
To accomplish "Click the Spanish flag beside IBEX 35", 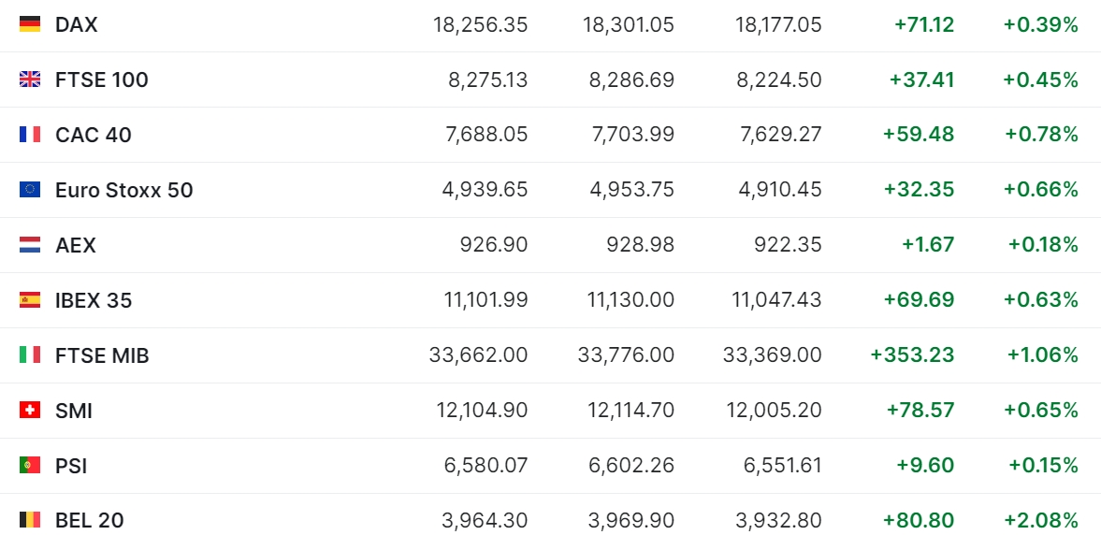I will (x=30, y=300).
